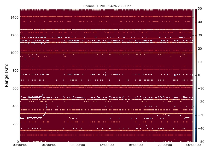The image size is (209, 157).
Task: Click the colorbar label '10'
Action: click(x=200, y=62)
